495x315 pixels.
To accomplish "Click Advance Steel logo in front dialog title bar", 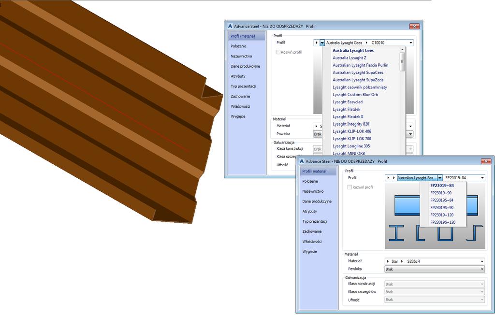I will pyautogui.click(x=302, y=161).
